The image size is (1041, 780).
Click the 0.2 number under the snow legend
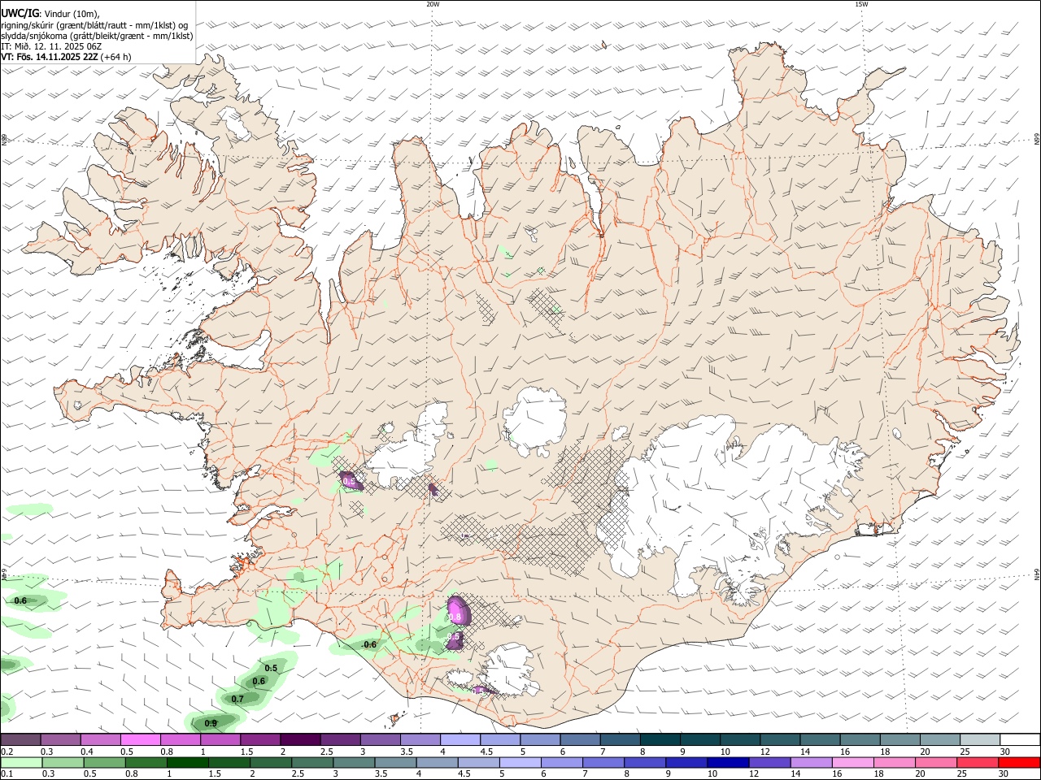click(x=7, y=752)
